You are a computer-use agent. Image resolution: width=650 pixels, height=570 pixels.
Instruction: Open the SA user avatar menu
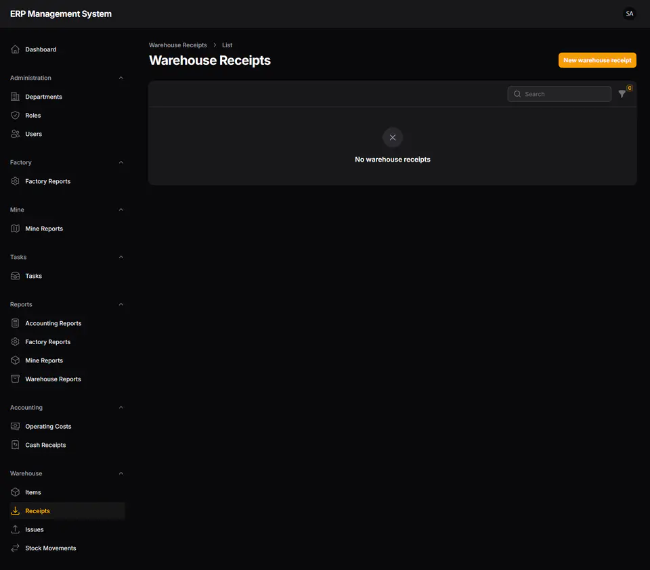click(629, 14)
